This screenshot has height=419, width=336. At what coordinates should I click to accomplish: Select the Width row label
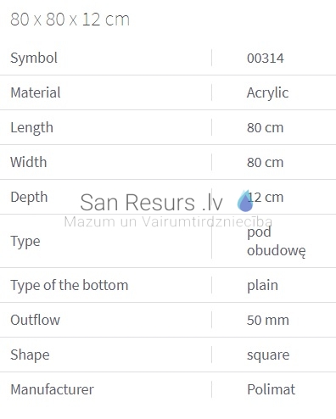click(29, 162)
